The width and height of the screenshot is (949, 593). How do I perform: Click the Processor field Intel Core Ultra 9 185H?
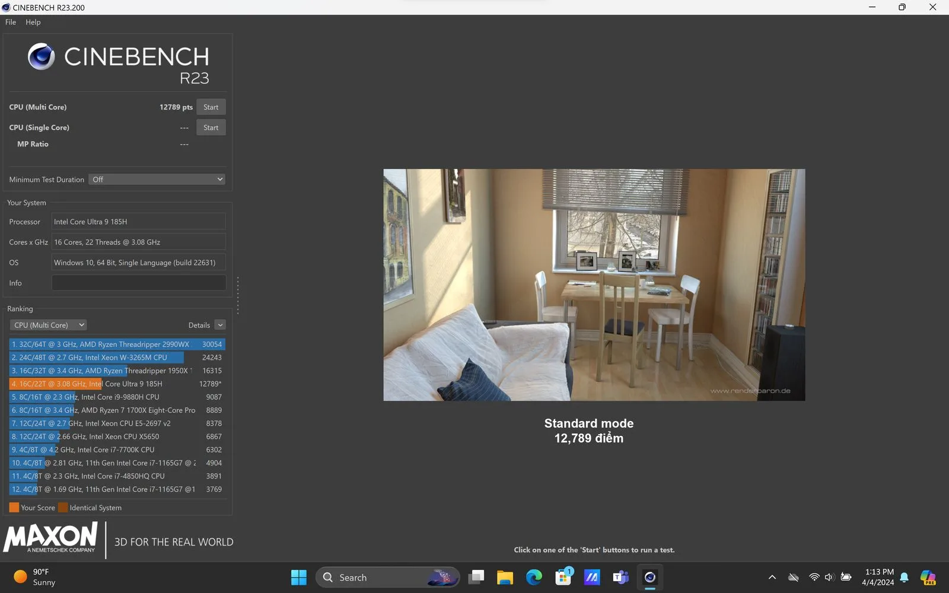point(138,222)
